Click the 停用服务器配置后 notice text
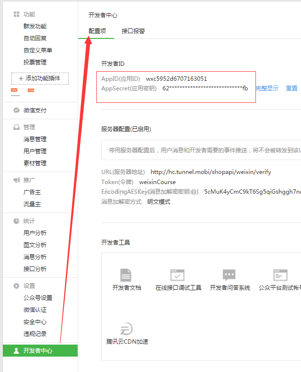 coord(205,150)
